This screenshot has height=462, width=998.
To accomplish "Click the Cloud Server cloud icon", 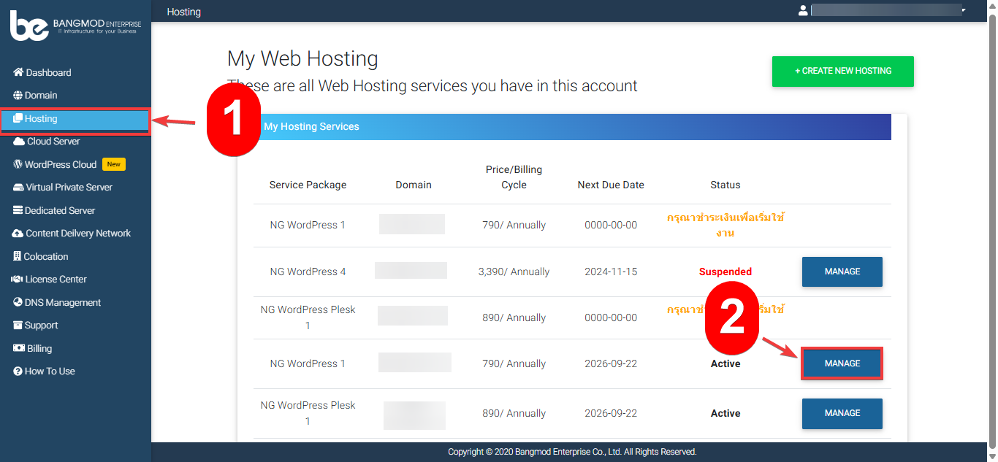I will pyautogui.click(x=19, y=142).
